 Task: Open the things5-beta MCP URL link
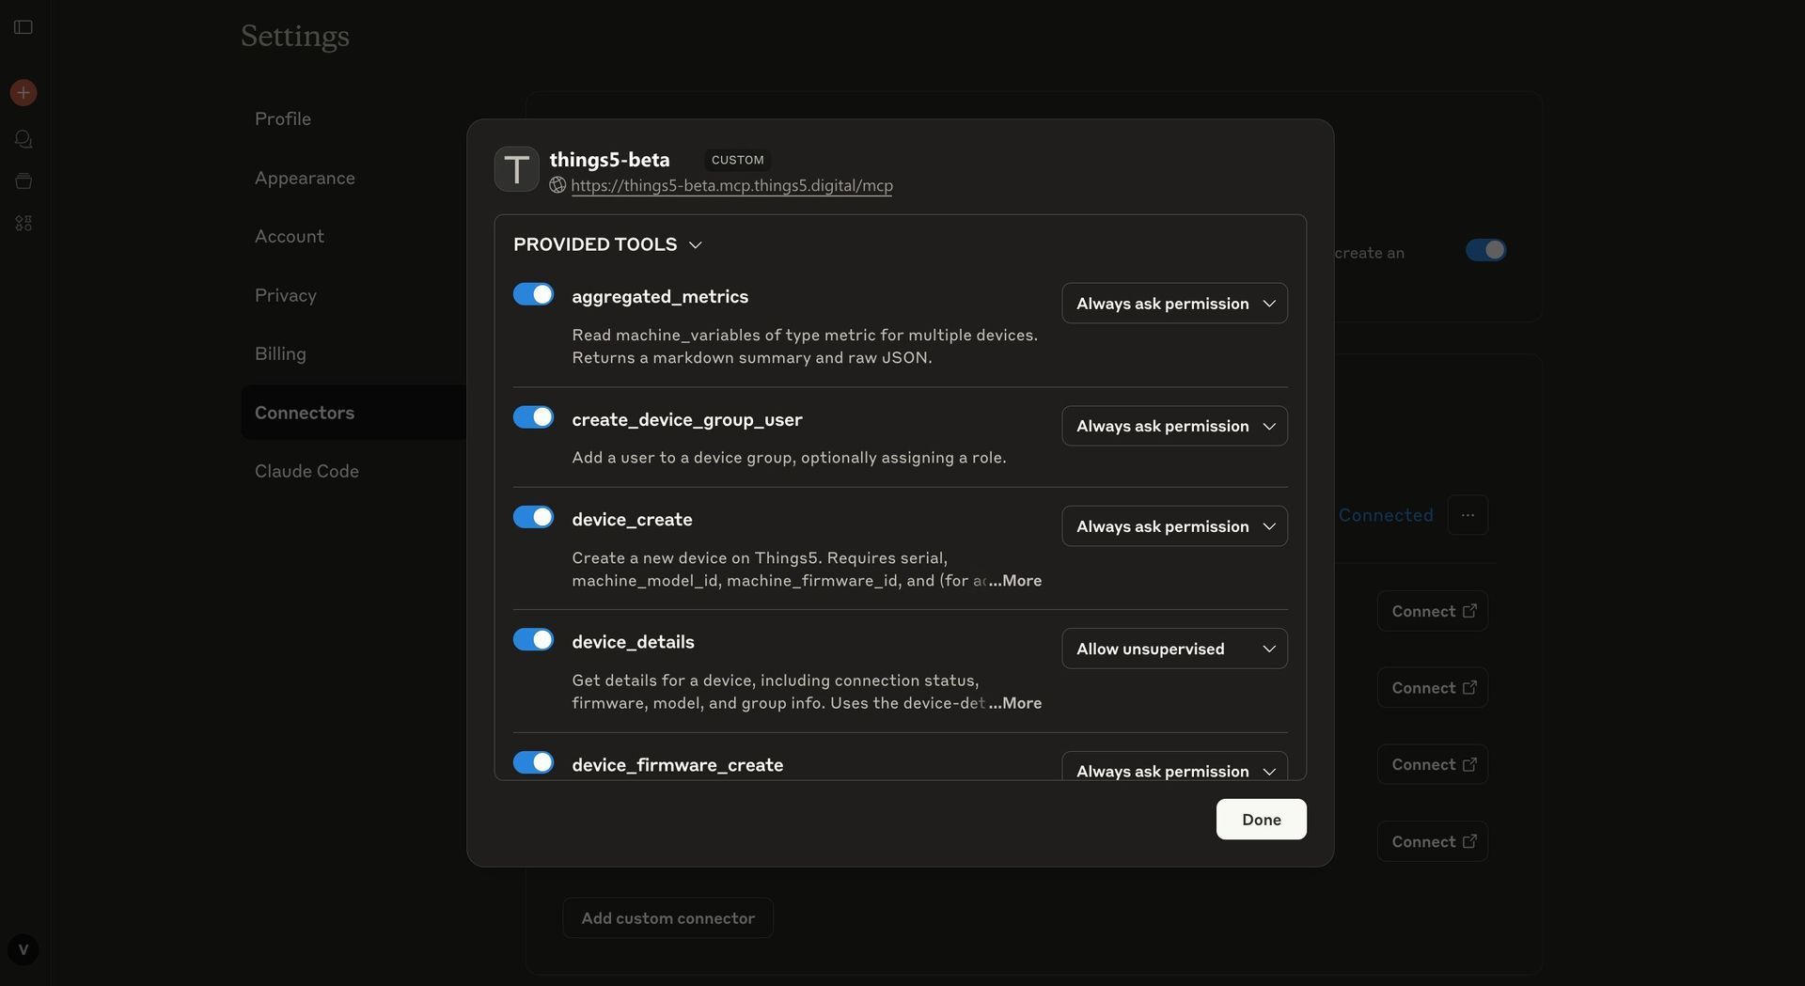click(x=731, y=186)
